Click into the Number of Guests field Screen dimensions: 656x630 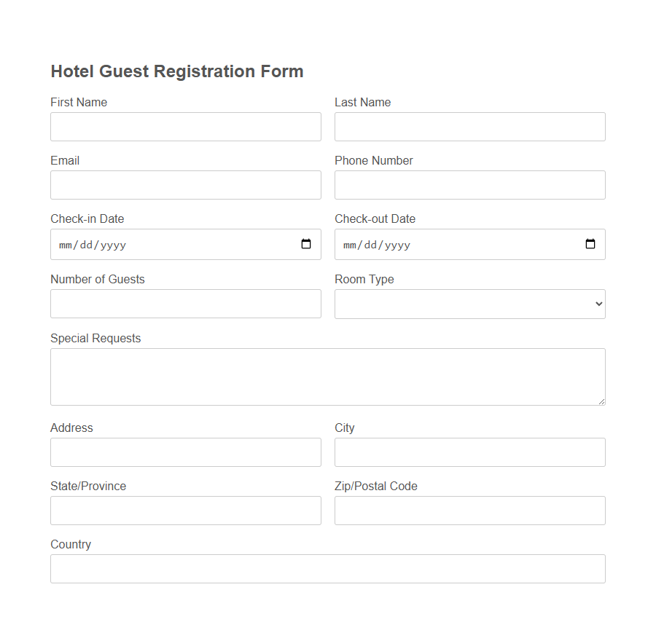point(186,304)
